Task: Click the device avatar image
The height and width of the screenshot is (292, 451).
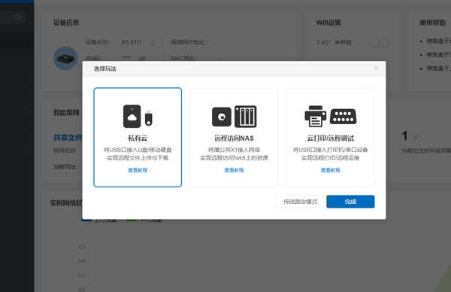Action: pos(65,58)
